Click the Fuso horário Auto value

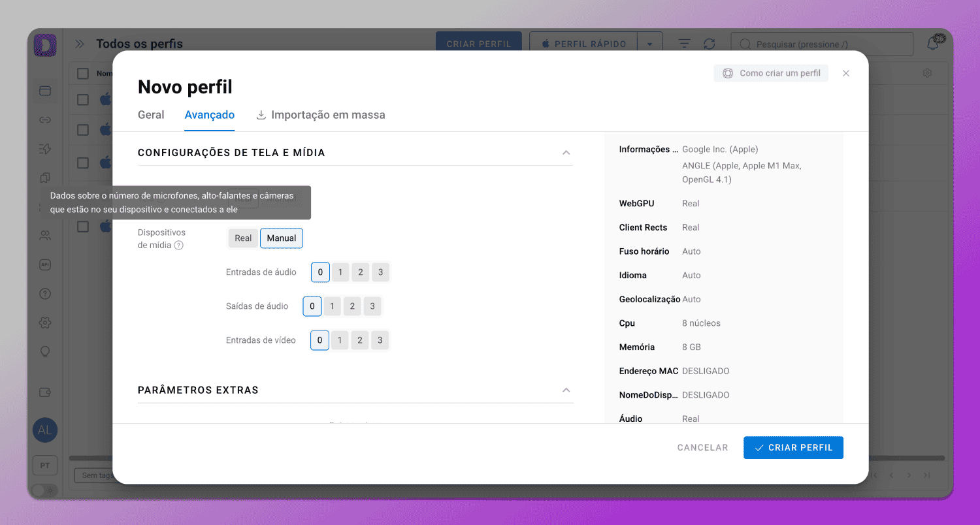691,251
